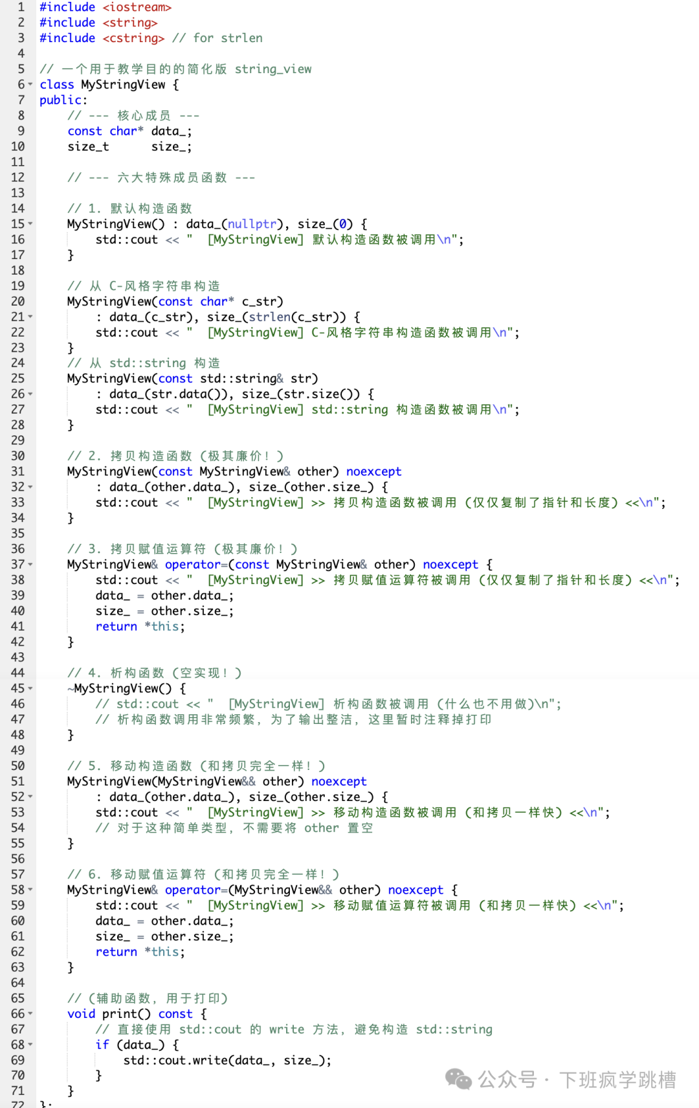Click the 'size_t size_;' member declaration
This screenshot has width=699, height=1108.
(x=130, y=147)
